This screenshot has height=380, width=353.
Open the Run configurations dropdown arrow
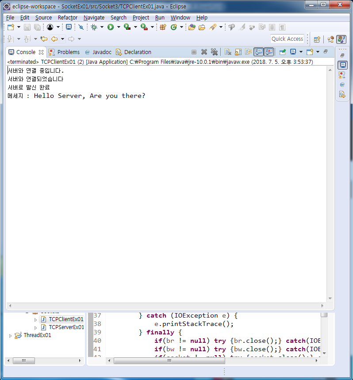[119, 27]
